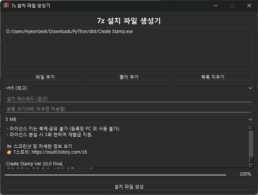Click the osuitl.tistory.com/16 URL text
Image resolution: width=258 pixels, height=195 pixels.
point(59,152)
